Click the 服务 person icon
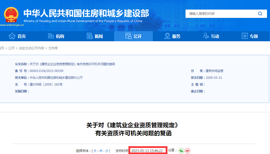This screenshot has width=270, height=154. pos(167,36)
